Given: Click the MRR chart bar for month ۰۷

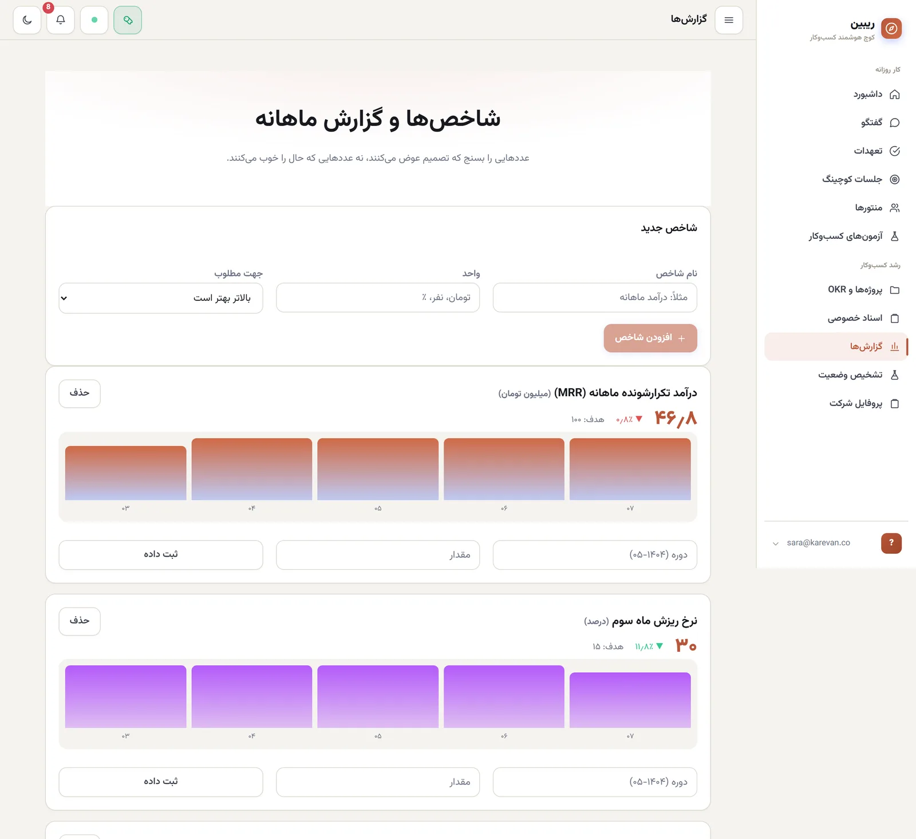Looking at the screenshot, I should click(x=630, y=469).
